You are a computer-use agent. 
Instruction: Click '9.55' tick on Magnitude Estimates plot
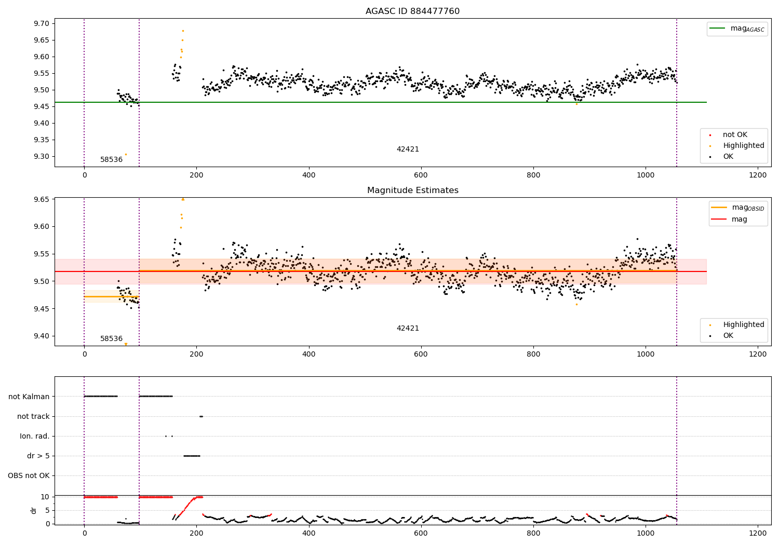42,254
